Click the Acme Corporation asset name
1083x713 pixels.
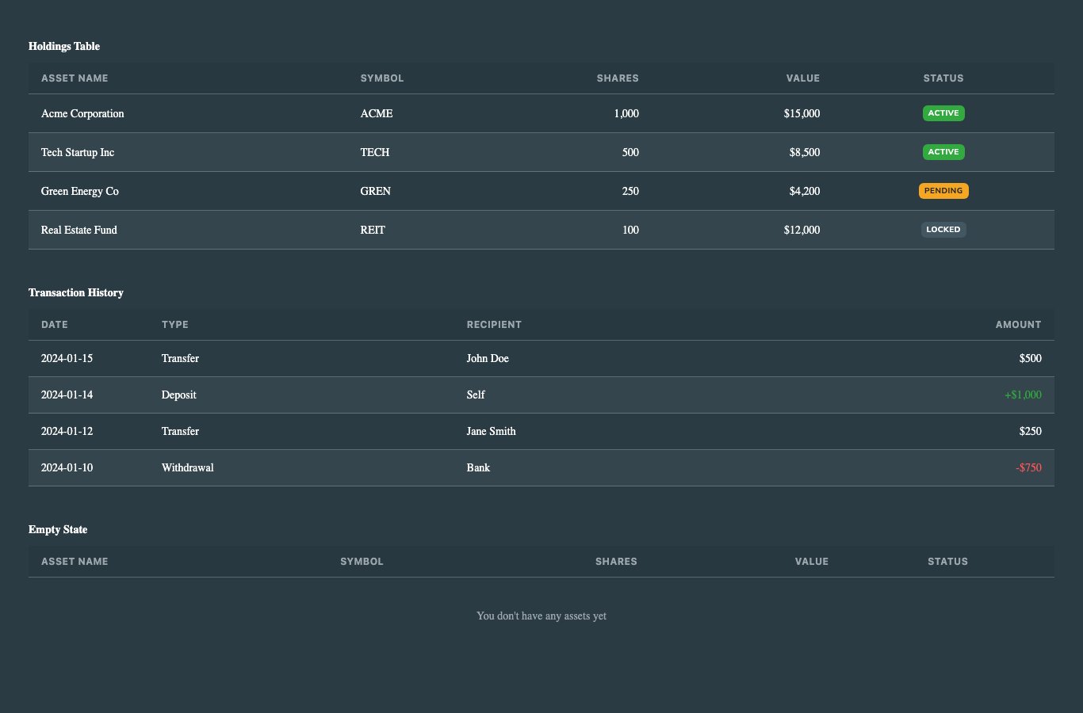pos(82,113)
